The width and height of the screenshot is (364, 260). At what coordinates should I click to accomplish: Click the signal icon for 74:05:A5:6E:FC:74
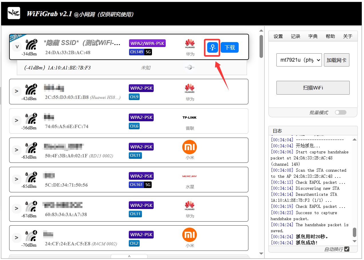(31, 119)
